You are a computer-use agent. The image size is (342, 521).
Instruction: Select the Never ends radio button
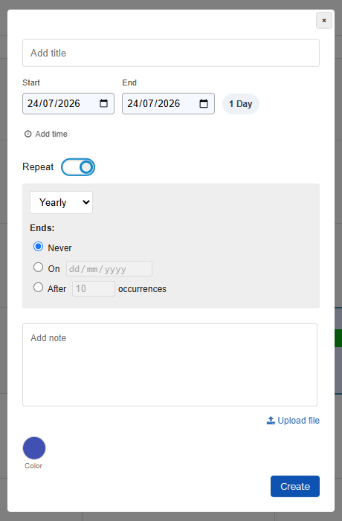click(x=38, y=247)
